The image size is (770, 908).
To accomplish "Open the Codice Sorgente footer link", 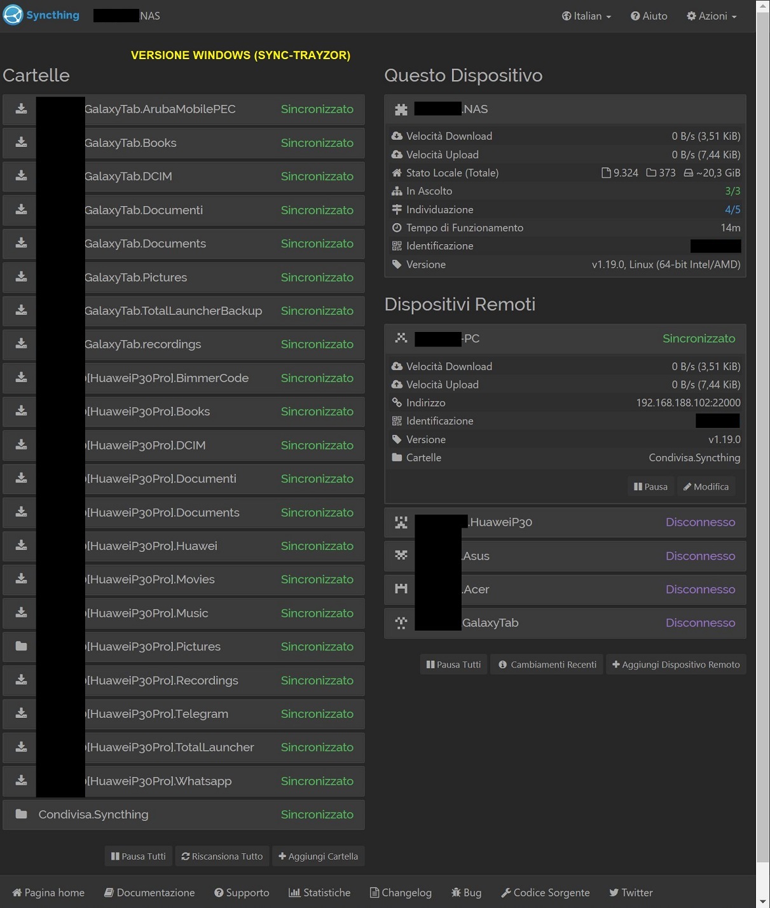I will point(546,893).
